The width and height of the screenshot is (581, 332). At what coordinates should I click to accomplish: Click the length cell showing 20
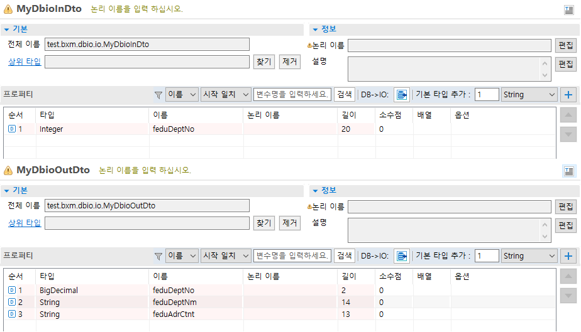(x=357, y=129)
